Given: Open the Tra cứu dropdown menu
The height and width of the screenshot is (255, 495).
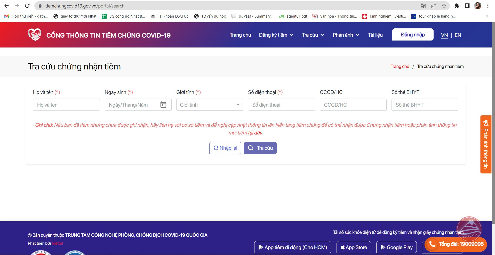Looking at the screenshot, I should coord(313,35).
